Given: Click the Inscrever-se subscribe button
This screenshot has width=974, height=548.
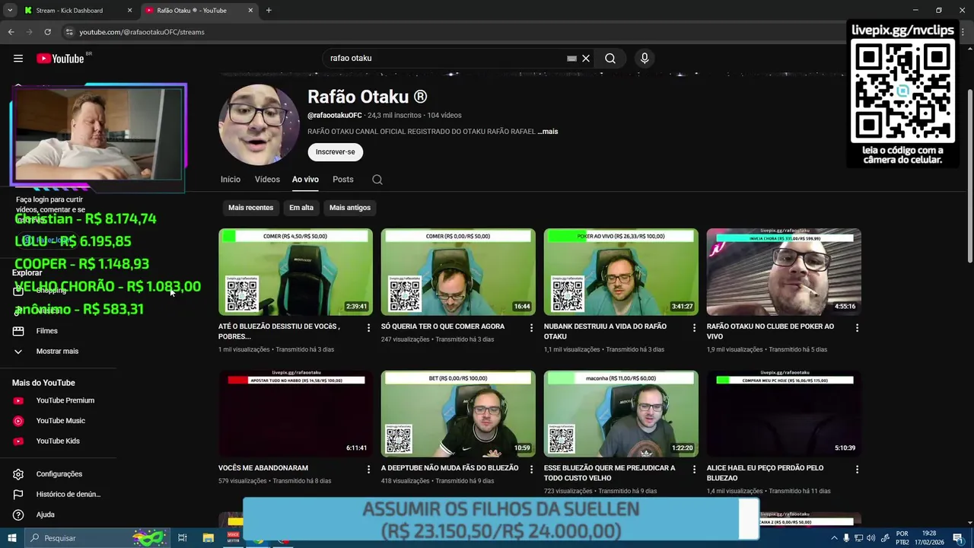Looking at the screenshot, I should point(336,152).
